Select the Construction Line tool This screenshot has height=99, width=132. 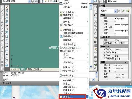point(2,11)
